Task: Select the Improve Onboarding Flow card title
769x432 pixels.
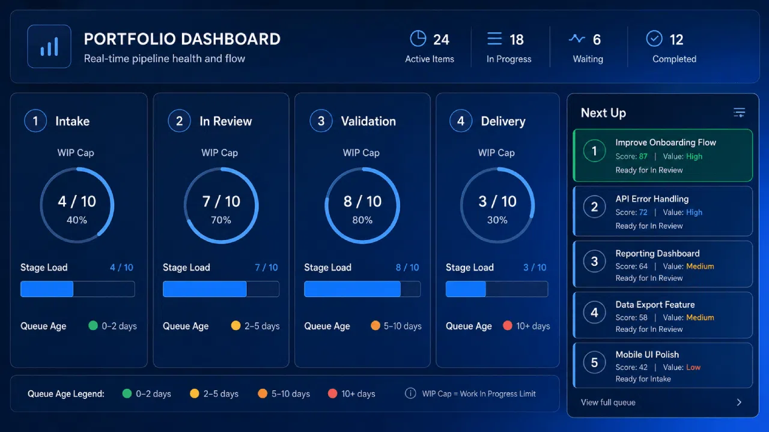Action: point(666,143)
